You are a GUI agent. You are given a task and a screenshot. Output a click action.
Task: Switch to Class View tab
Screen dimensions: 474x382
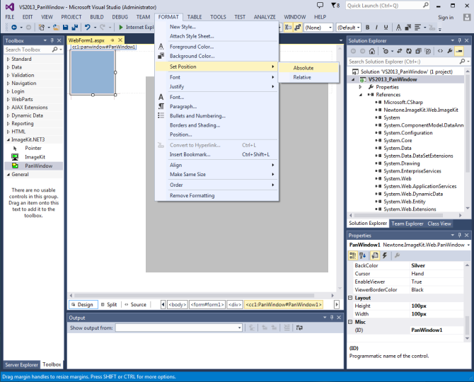point(439,224)
